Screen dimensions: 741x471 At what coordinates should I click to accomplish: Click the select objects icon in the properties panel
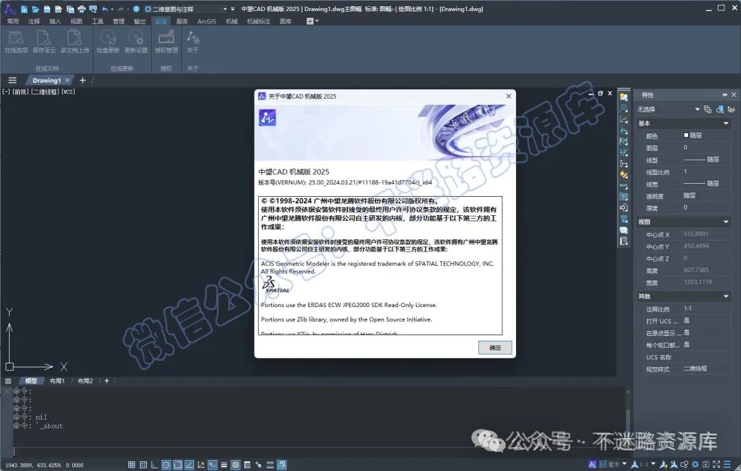[x=720, y=109]
